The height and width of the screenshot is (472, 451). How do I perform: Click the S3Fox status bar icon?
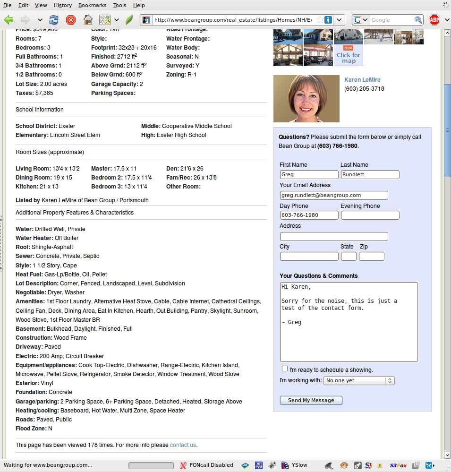pyautogui.click(x=398, y=465)
